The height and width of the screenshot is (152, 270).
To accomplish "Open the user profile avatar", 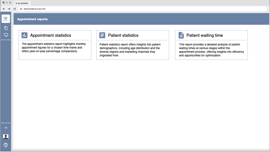I will pos(6,137).
